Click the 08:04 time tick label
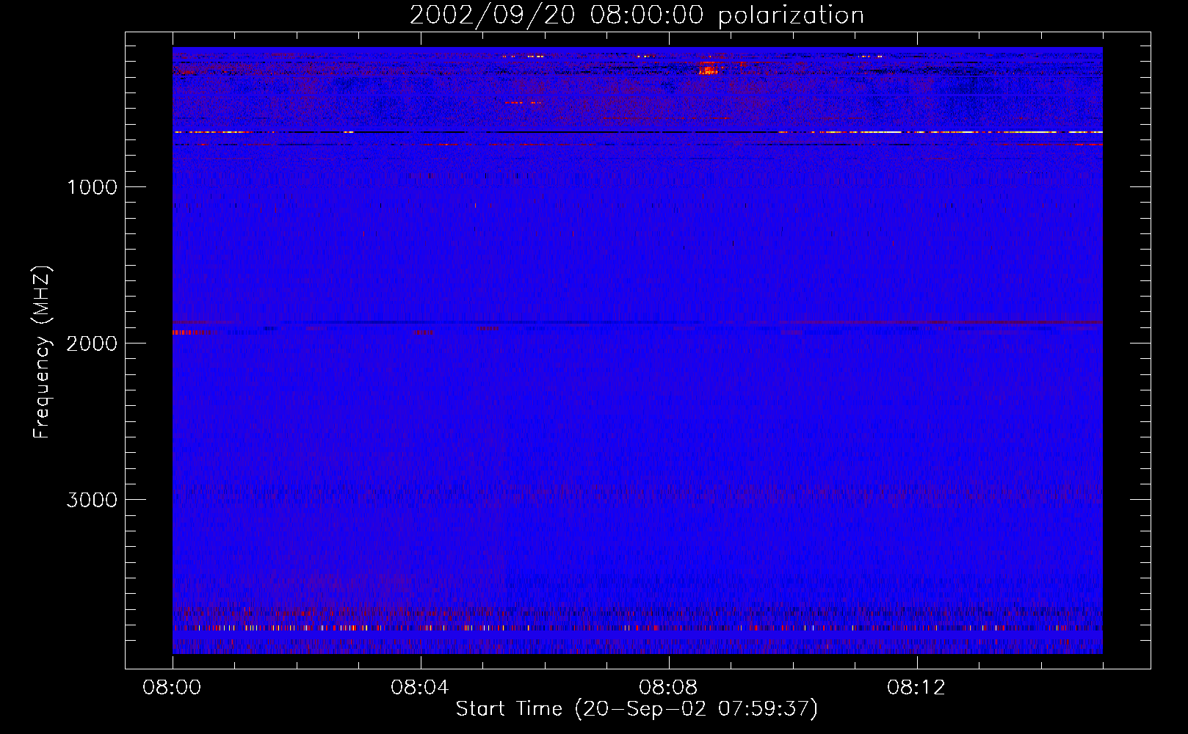The height and width of the screenshot is (734, 1188). pyautogui.click(x=420, y=688)
